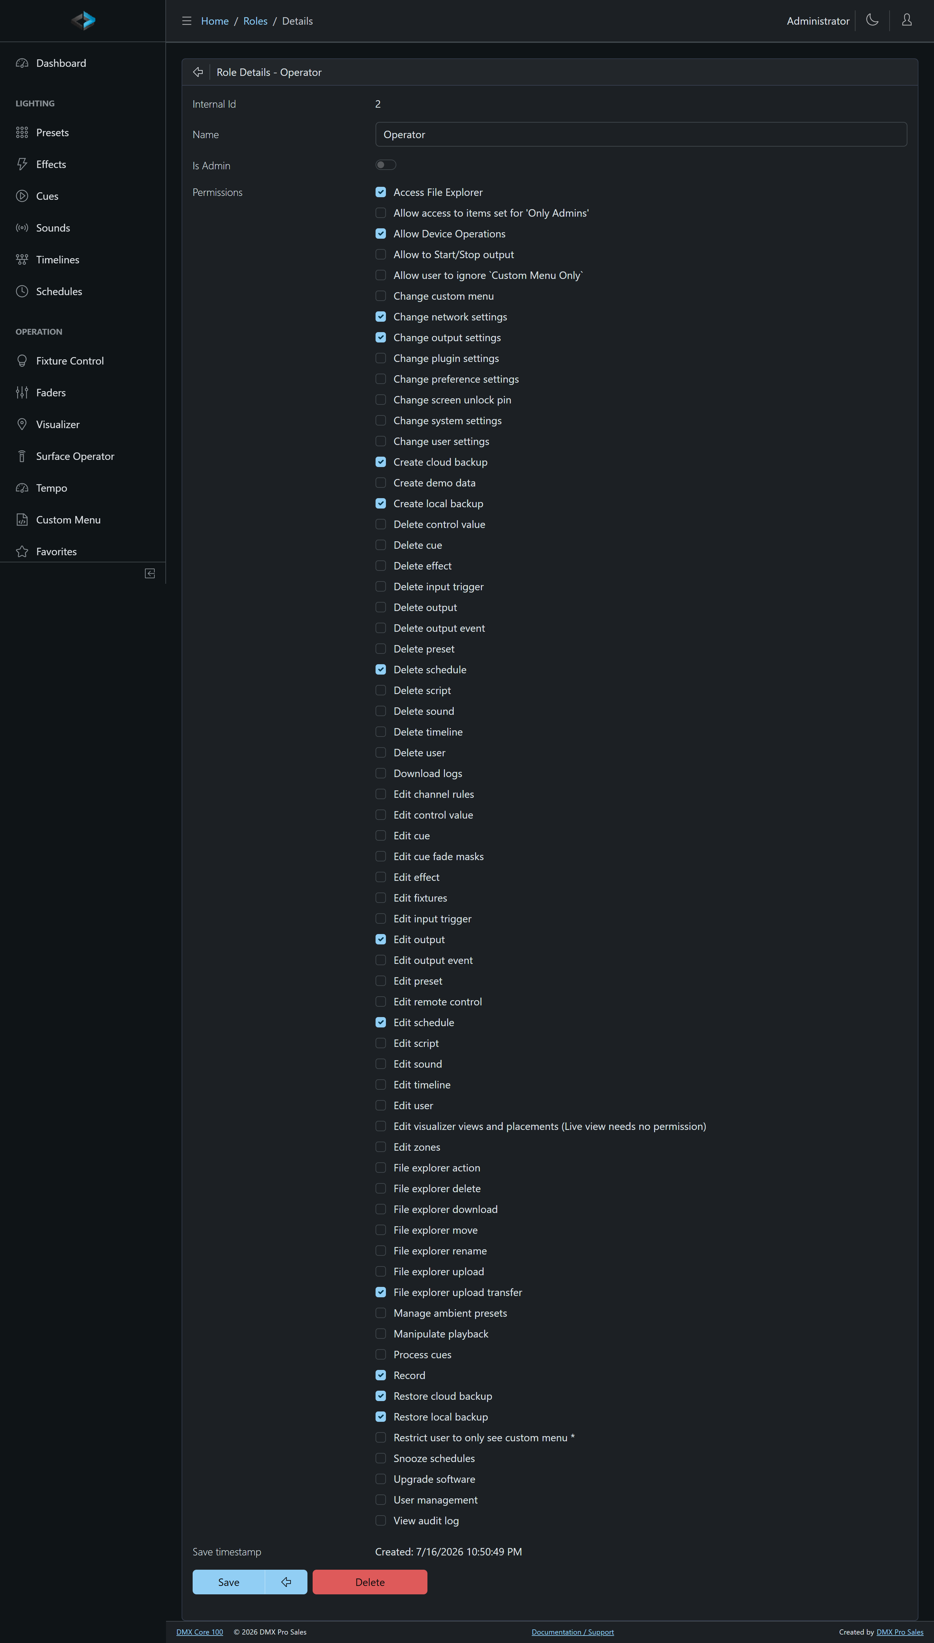Collapse the sidebar with the arrow icon
934x1643 pixels.
150,573
